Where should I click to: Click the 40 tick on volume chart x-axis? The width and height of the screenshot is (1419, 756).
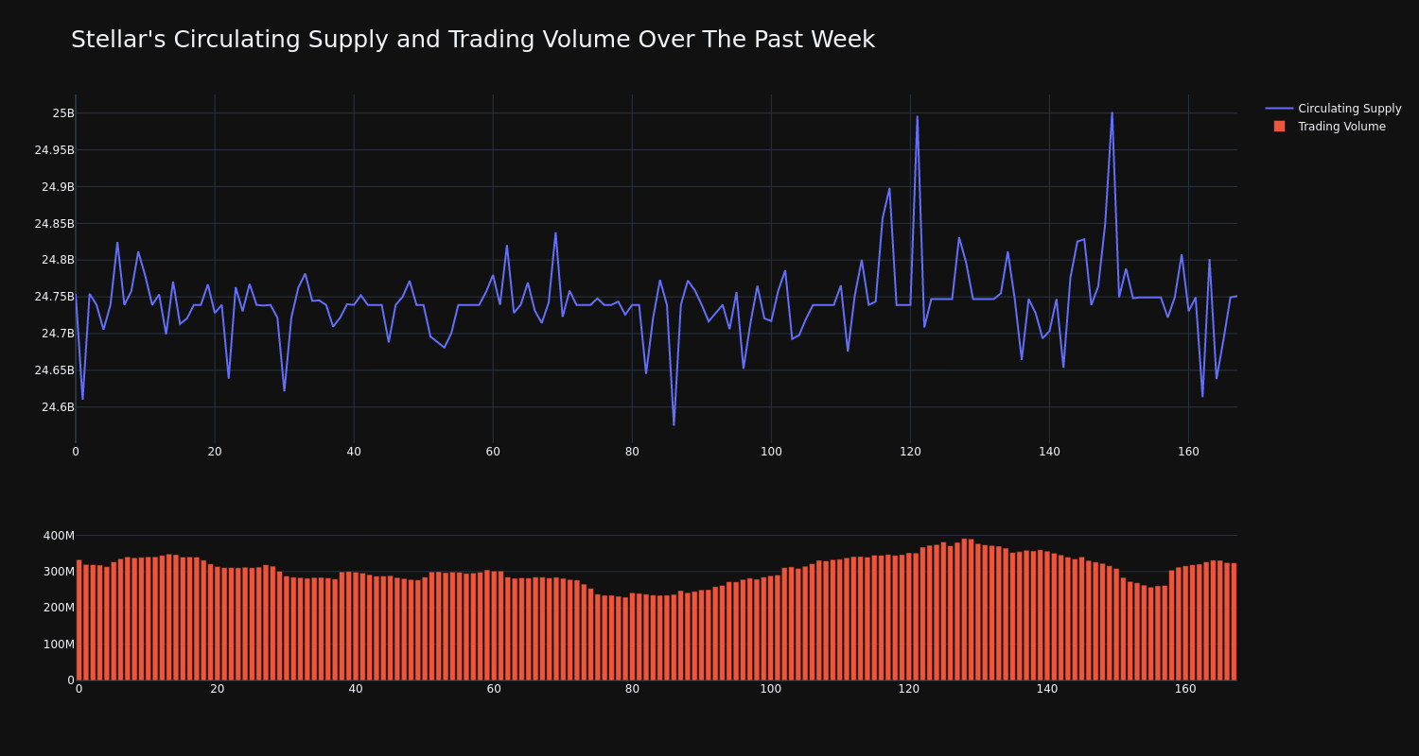click(356, 689)
